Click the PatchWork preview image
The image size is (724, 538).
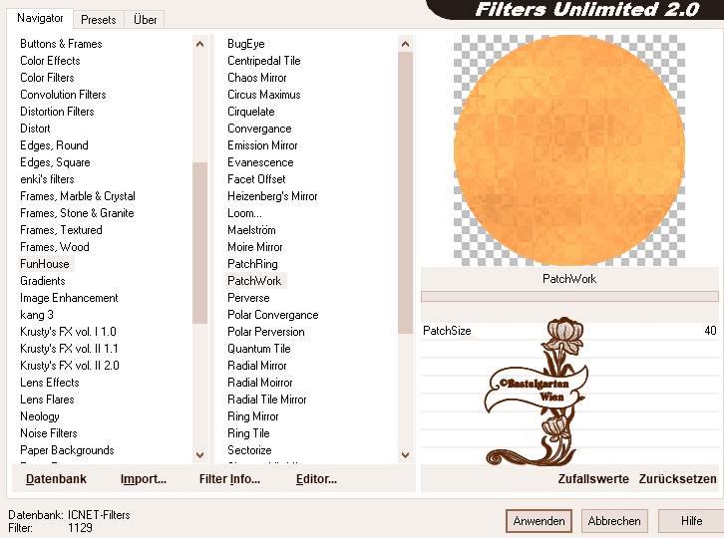[569, 150]
